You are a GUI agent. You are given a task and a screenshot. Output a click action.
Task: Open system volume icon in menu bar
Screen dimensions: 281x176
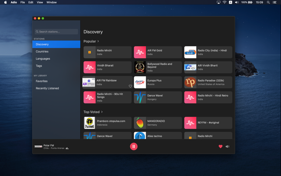(237, 2)
